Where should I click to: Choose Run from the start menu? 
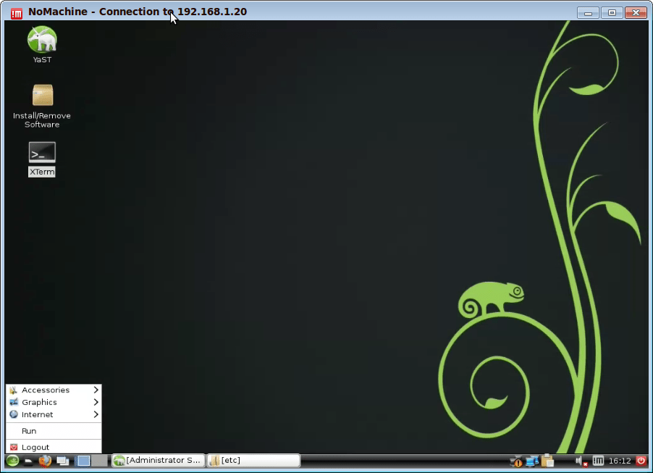click(54, 431)
